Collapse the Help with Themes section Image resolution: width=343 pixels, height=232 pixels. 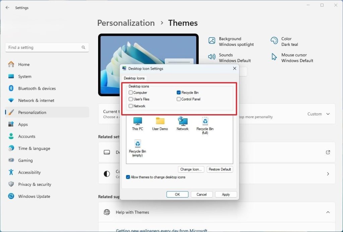click(x=328, y=212)
